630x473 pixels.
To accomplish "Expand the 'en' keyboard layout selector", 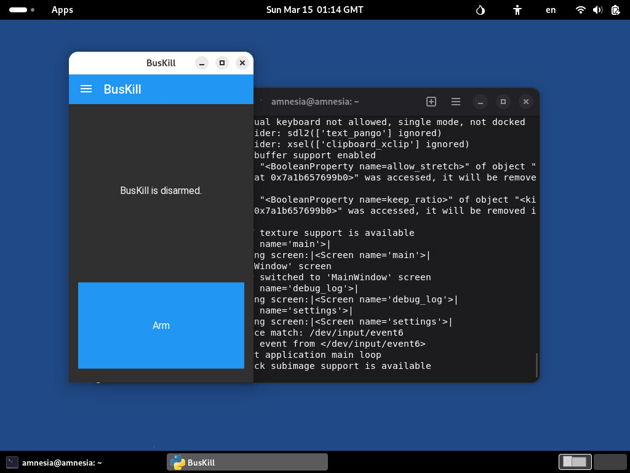I will pos(551,10).
